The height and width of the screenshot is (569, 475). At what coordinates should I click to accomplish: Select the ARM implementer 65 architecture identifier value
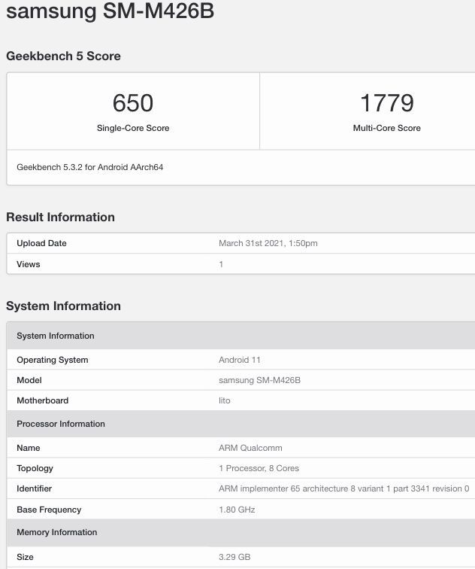click(x=344, y=488)
